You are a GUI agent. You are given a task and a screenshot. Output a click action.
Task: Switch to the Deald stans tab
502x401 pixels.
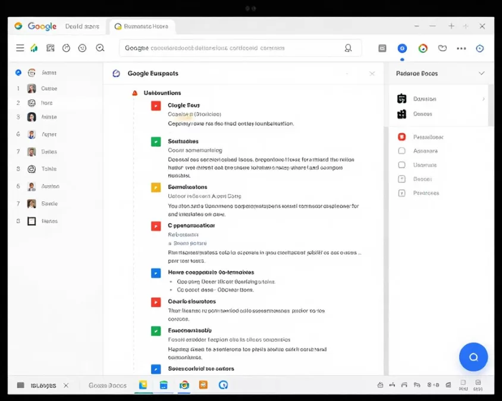pyautogui.click(x=82, y=27)
